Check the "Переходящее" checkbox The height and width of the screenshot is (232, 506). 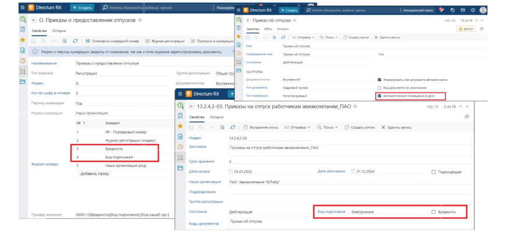coord(434,172)
